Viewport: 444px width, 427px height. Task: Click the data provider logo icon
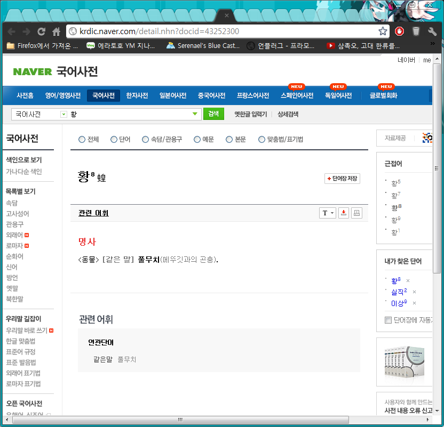click(427, 138)
